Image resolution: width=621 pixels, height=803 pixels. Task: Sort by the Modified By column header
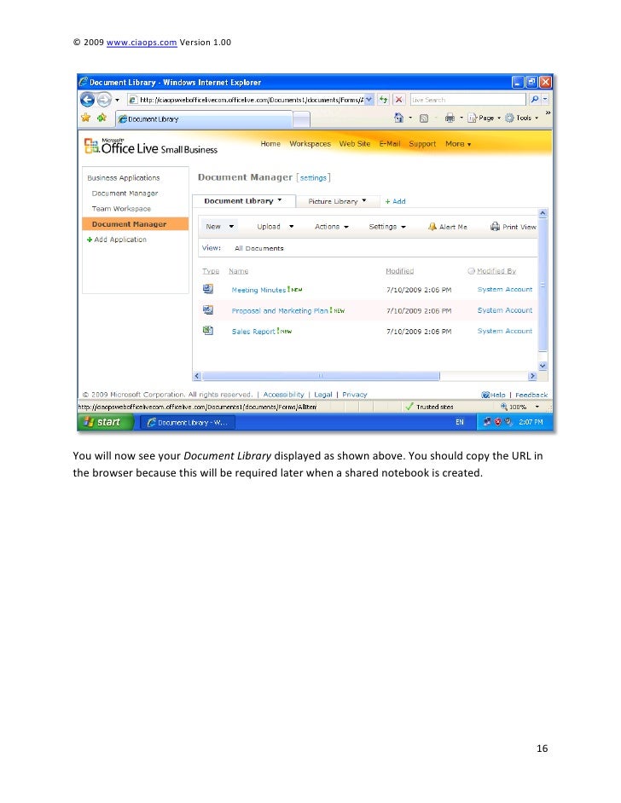[496, 271]
